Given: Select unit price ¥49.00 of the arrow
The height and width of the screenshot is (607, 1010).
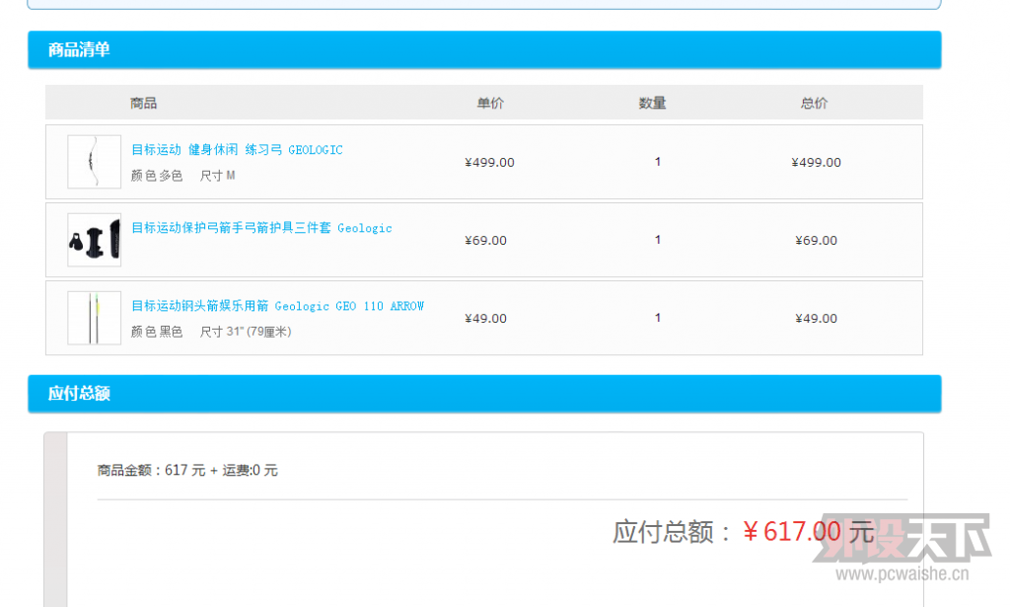Looking at the screenshot, I should coord(485,319).
